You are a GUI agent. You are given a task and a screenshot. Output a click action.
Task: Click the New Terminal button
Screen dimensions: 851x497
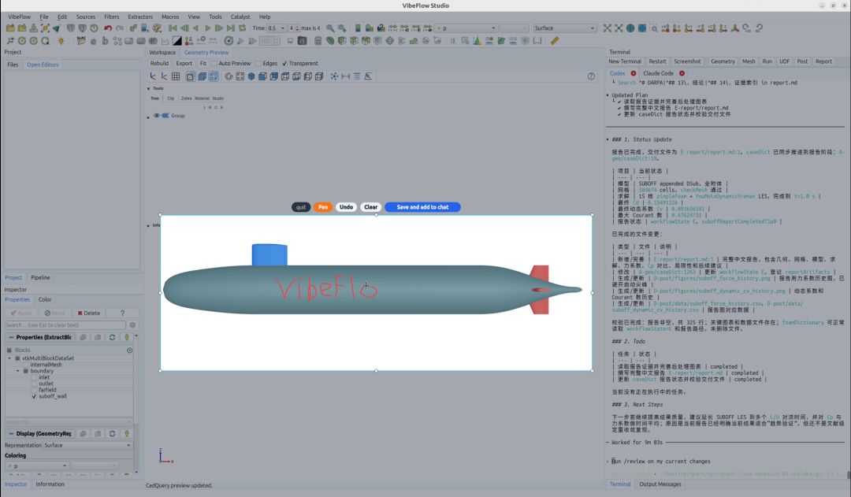(625, 61)
